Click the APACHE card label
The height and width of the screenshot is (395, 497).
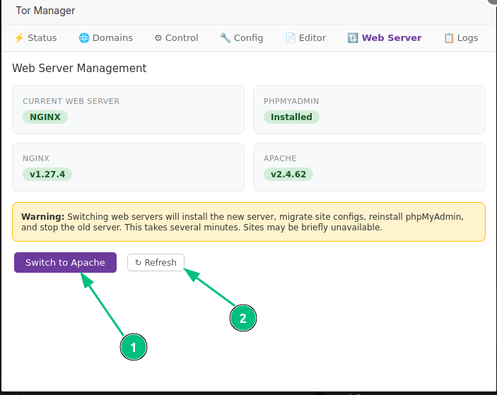280,158
